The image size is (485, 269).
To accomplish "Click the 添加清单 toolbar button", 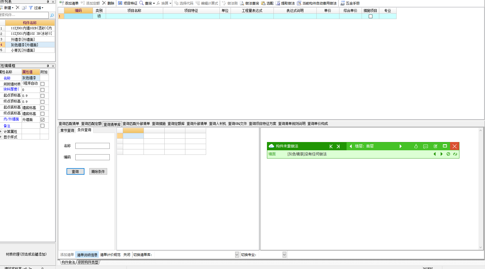I will (x=69, y=3).
